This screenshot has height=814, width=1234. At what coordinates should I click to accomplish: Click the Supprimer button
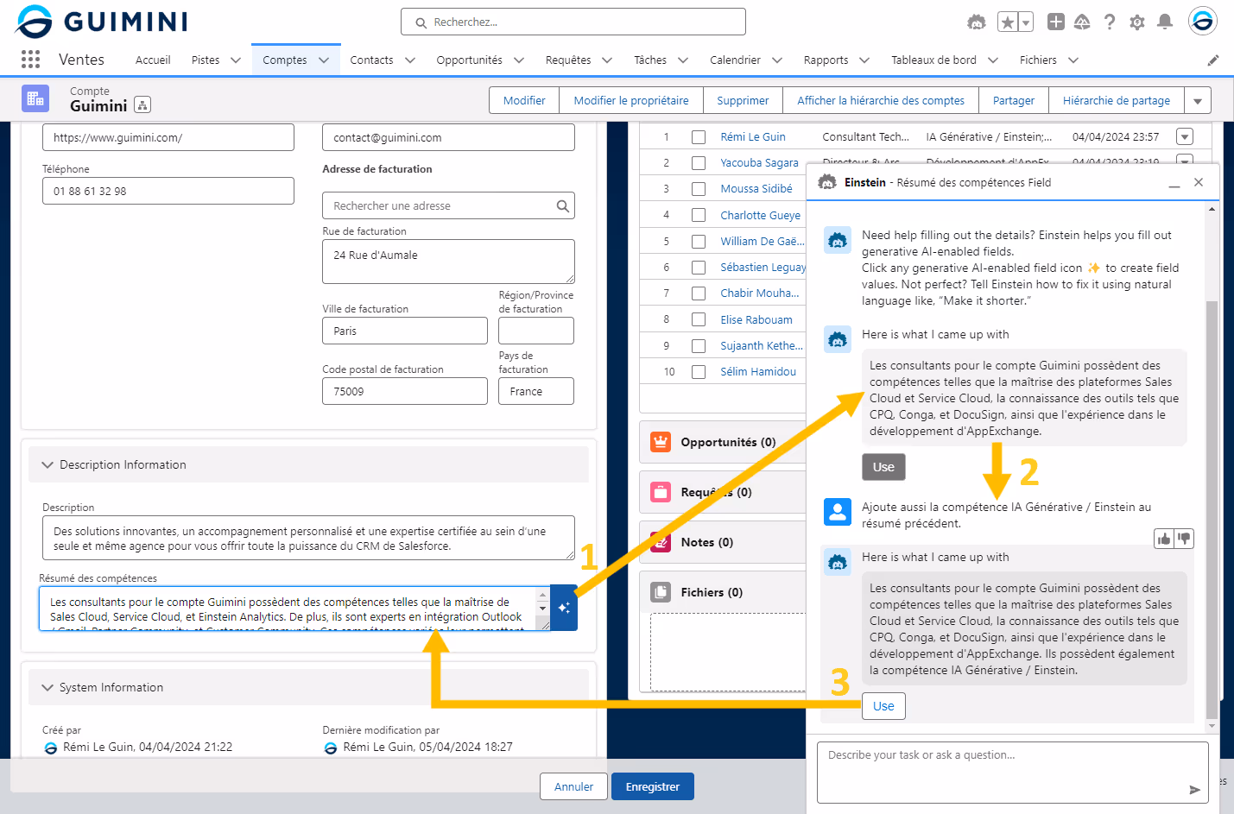(x=743, y=101)
